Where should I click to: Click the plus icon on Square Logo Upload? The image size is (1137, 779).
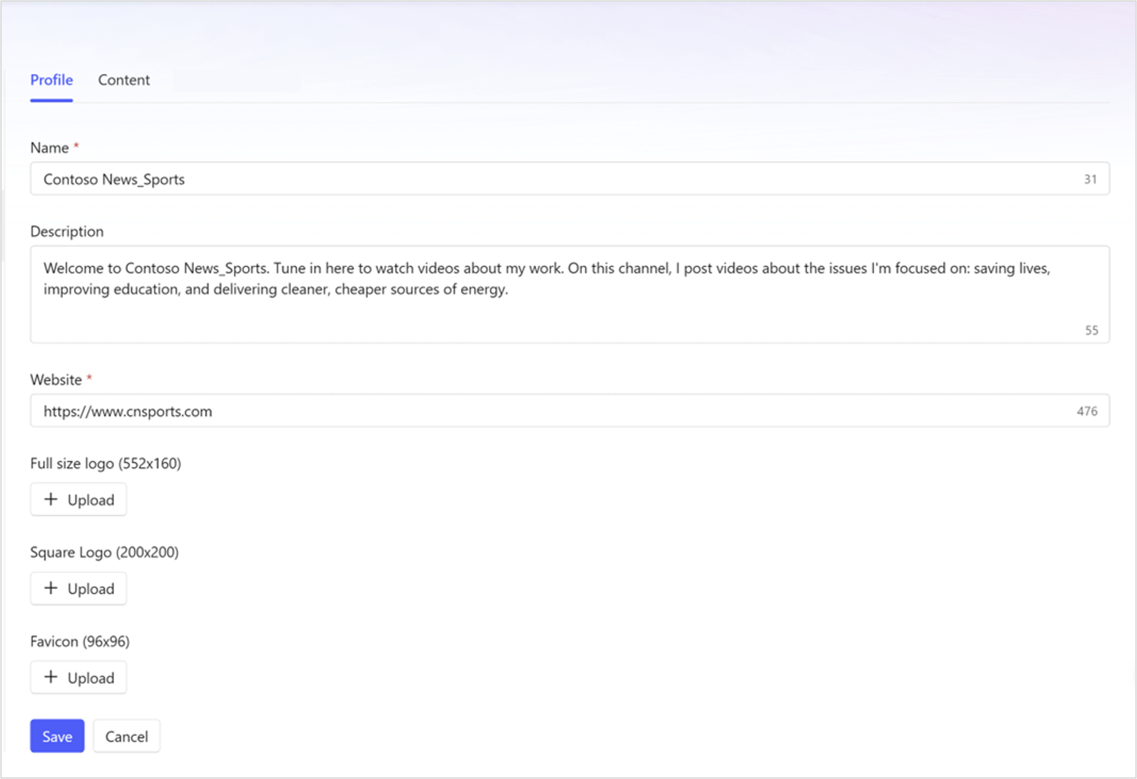tap(51, 588)
